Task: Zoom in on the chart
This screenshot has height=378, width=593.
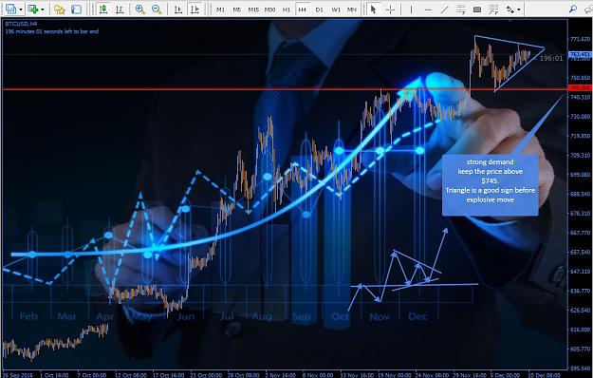Action: click(x=139, y=9)
